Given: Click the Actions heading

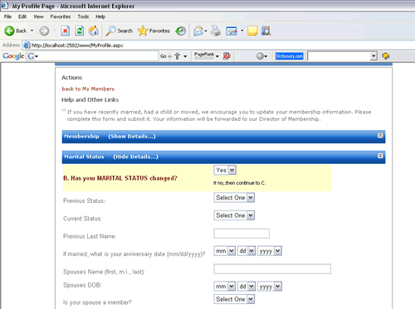Looking at the screenshot, I should (72, 78).
